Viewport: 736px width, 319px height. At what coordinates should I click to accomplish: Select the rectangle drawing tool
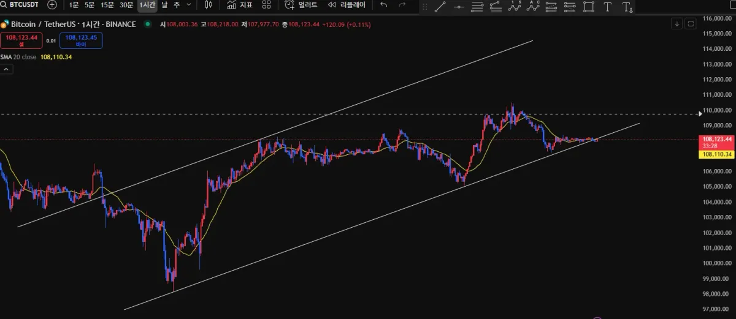[x=589, y=7]
